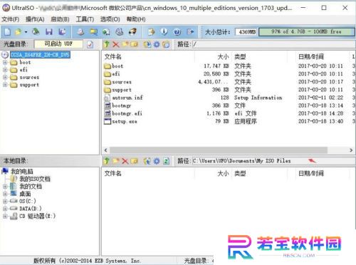Viewport: 356px width, 265px height.
Task: Click the last icon before image 路径 field
Action: click(x=167, y=44)
